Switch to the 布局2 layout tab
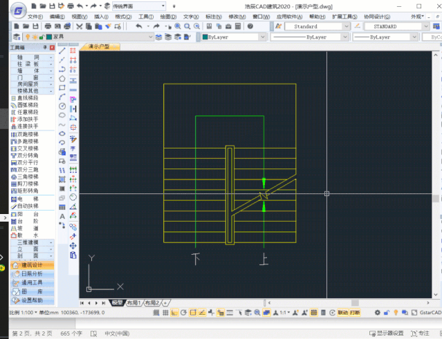 [x=152, y=303]
